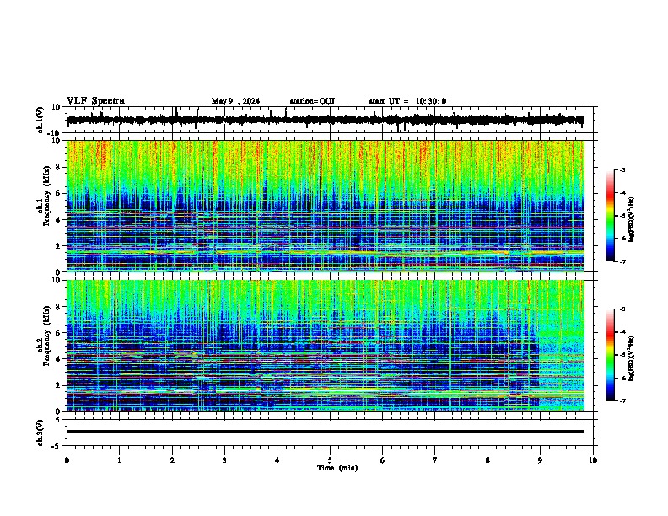668x516 pixels.
Task: Click the time axis tick label 9
Action: point(540,460)
